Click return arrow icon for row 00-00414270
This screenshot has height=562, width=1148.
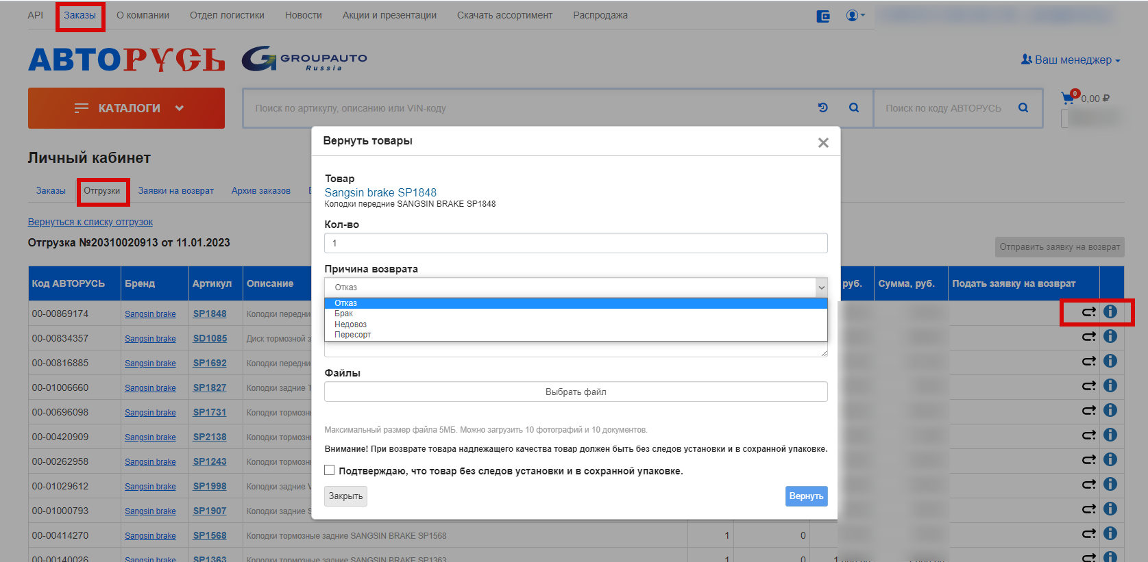click(1088, 534)
